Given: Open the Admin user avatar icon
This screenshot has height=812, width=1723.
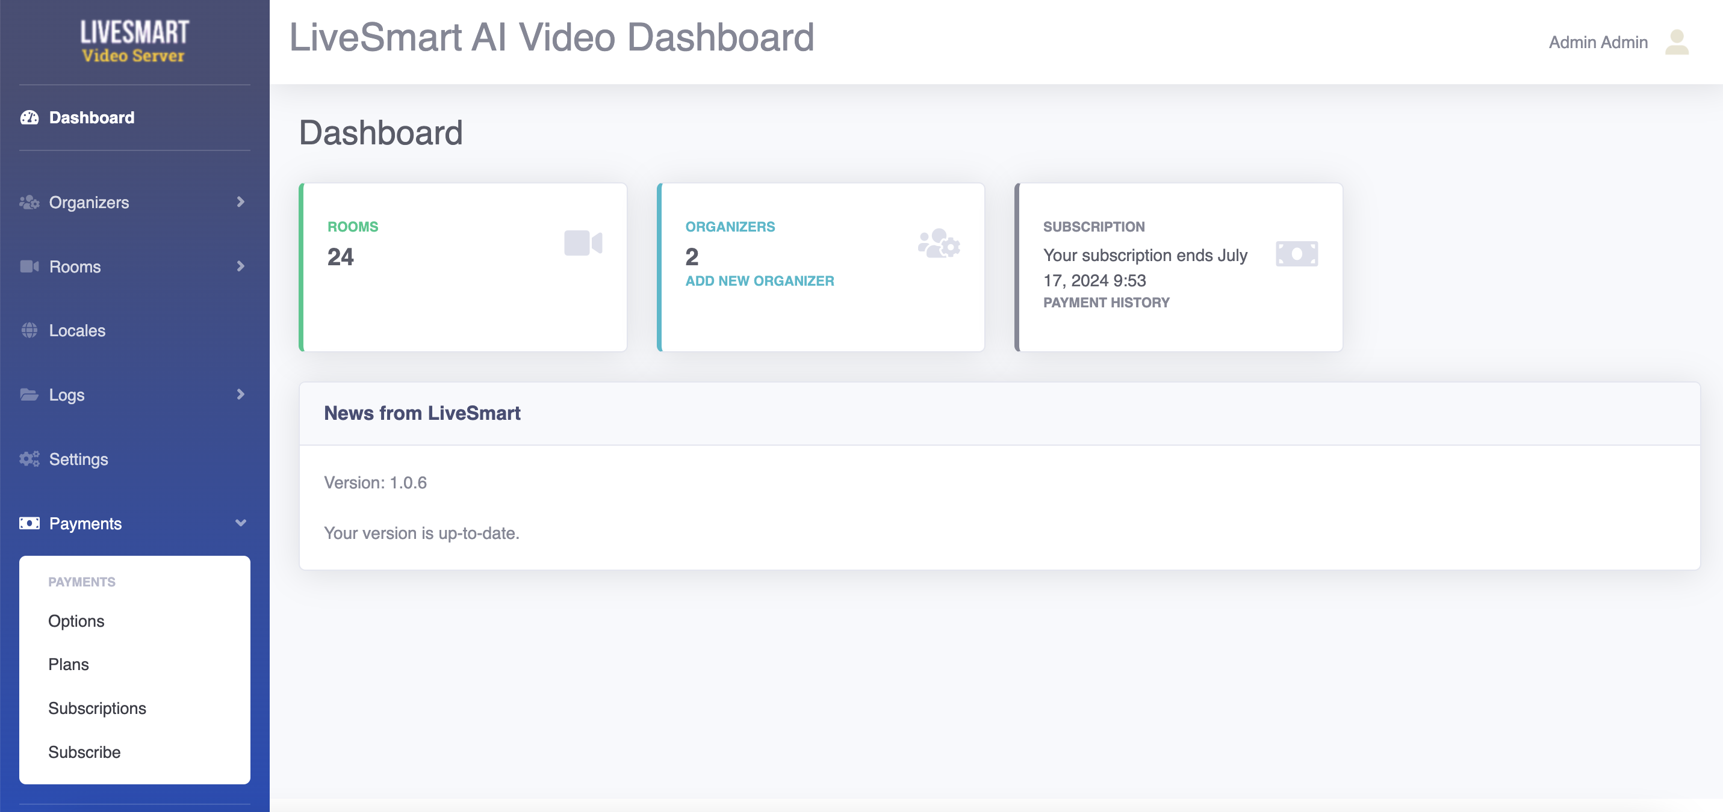Looking at the screenshot, I should coord(1676,42).
